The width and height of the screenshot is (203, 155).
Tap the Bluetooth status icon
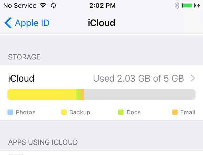176,5
